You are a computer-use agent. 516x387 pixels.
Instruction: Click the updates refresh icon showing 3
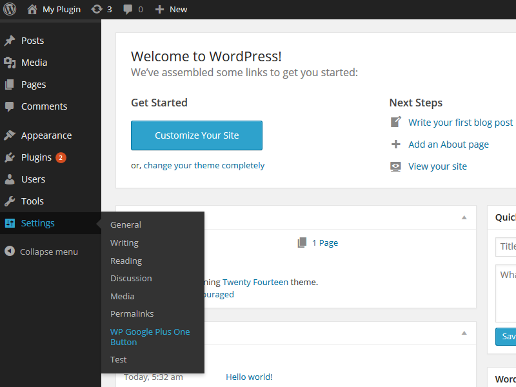click(x=97, y=9)
